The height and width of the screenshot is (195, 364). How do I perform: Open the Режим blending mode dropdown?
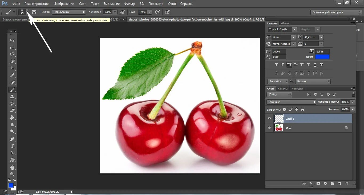pyautogui.click(x=69, y=12)
